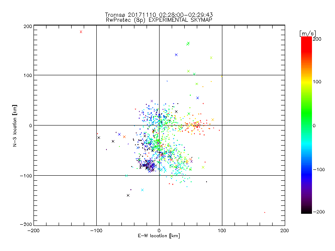Click the y-axis tick label "200"
The width and height of the screenshot is (335, 251).
[28, 26]
